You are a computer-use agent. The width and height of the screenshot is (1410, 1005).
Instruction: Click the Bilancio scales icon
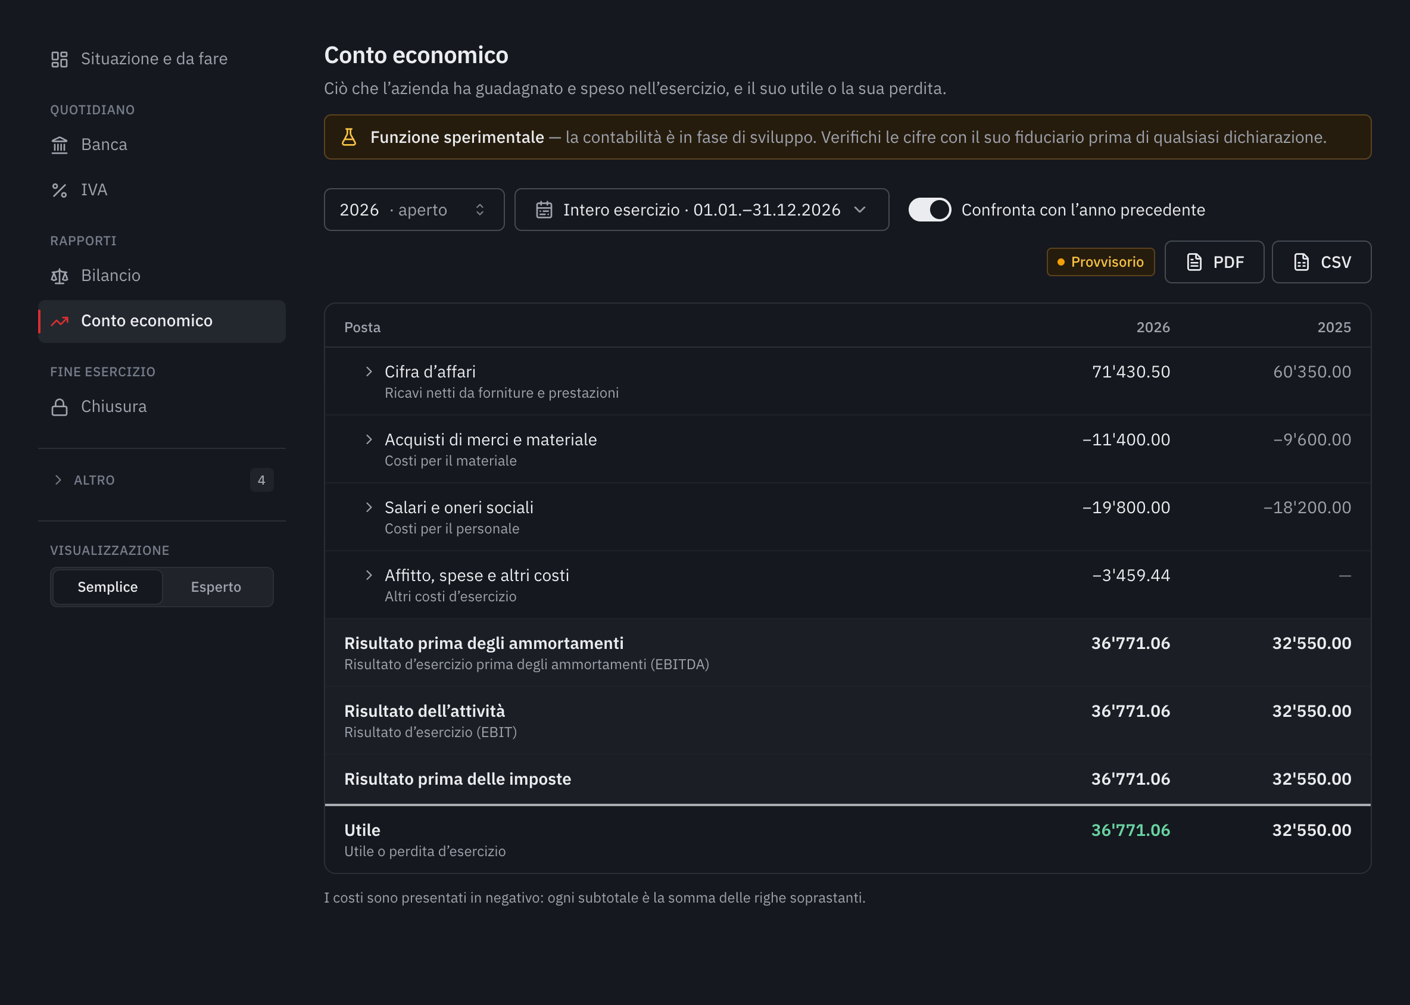[x=60, y=276]
